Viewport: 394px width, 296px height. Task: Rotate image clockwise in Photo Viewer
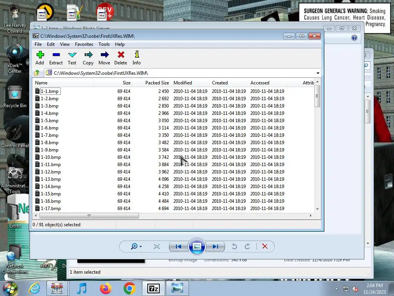[247, 246]
